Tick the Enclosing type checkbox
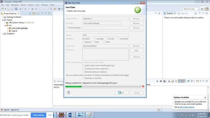Image resolution: width=210 pixels, height=118 pixels. coord(67,28)
